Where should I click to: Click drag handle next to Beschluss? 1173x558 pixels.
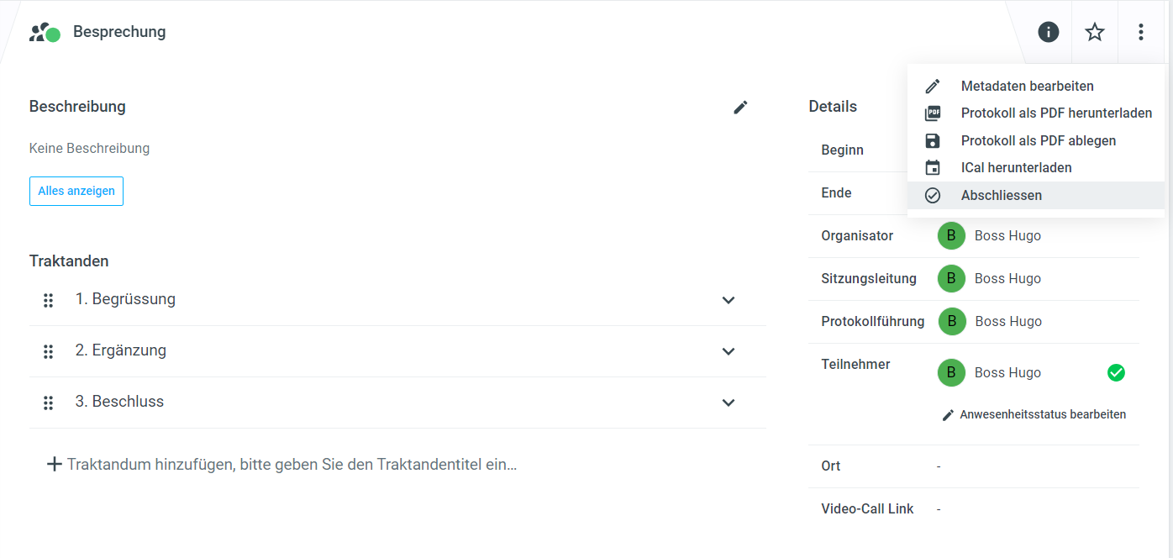[49, 403]
